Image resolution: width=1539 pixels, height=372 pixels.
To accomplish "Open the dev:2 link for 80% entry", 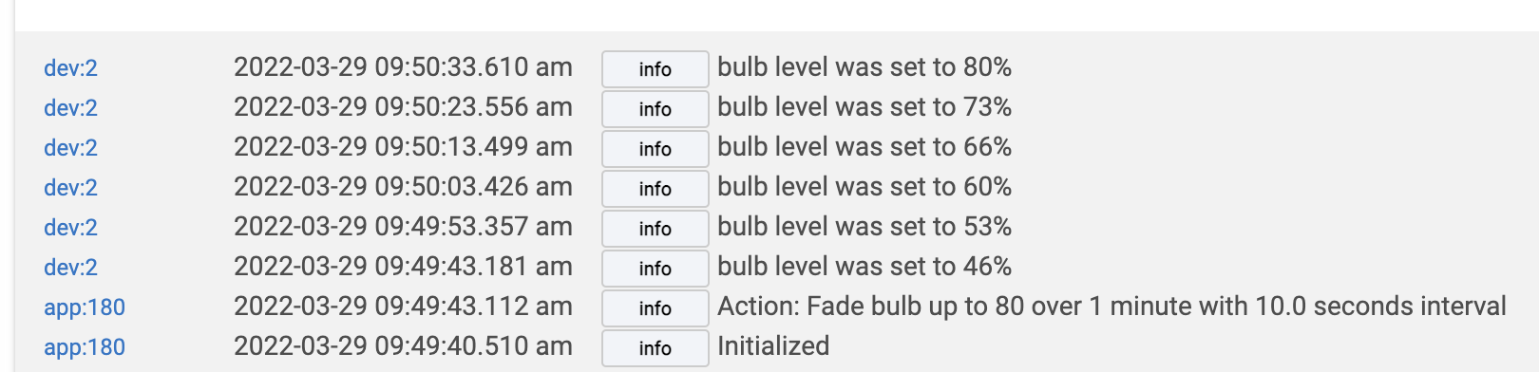I will 70,68.
